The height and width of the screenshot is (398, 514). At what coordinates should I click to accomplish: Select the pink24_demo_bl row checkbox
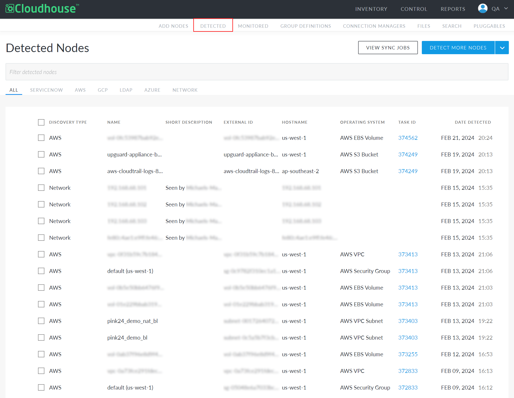point(41,337)
